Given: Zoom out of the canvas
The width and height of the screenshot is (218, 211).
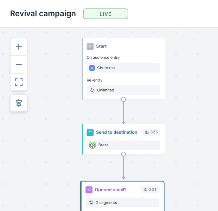Looking at the screenshot, I should point(19,64).
